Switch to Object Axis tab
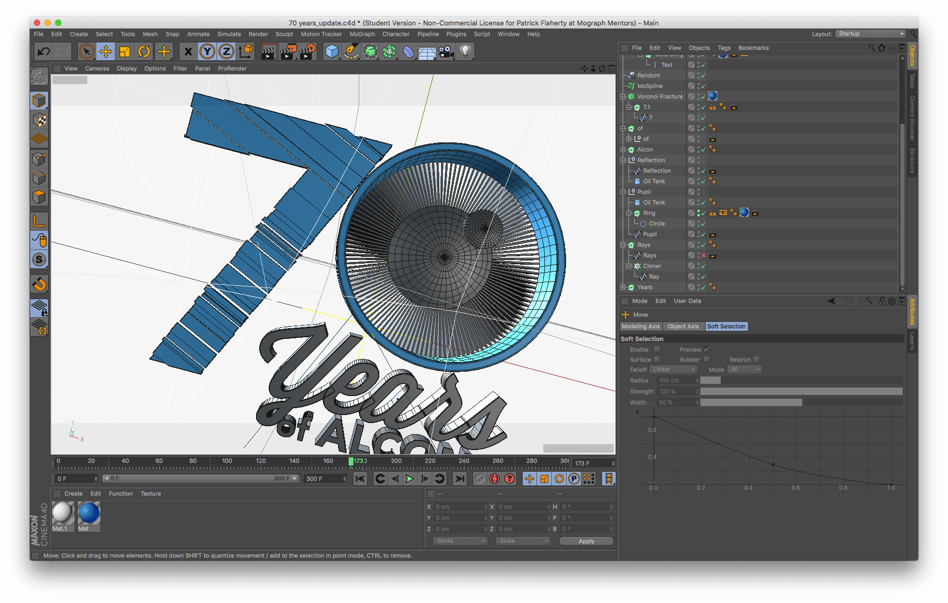Screen dimensions: 948x603 click(683, 326)
